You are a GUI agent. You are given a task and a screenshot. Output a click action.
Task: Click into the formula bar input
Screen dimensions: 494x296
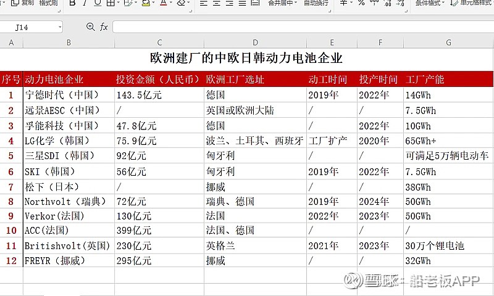pyautogui.click(x=303, y=27)
